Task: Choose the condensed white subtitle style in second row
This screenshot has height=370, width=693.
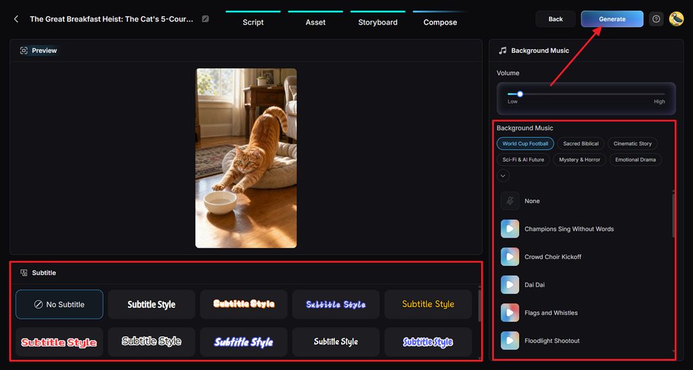Action: pos(336,342)
